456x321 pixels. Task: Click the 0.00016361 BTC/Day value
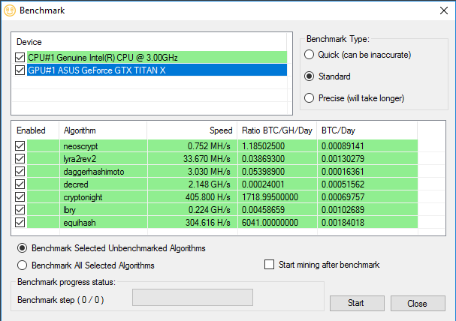[343, 172]
